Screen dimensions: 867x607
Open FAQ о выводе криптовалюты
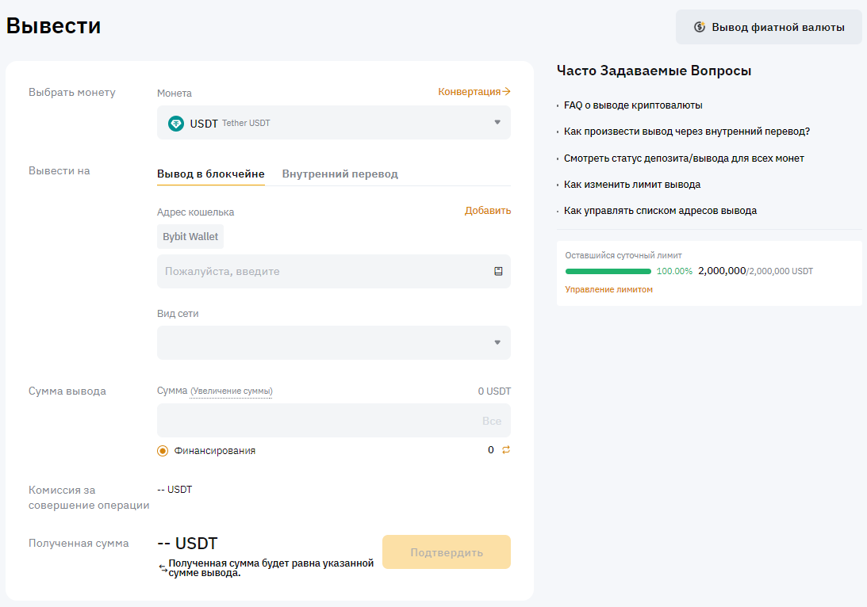[633, 105]
